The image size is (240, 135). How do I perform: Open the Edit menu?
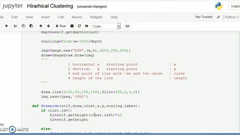click(14, 17)
